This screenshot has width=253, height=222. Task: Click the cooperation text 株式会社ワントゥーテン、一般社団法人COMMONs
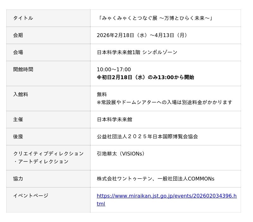156,179
